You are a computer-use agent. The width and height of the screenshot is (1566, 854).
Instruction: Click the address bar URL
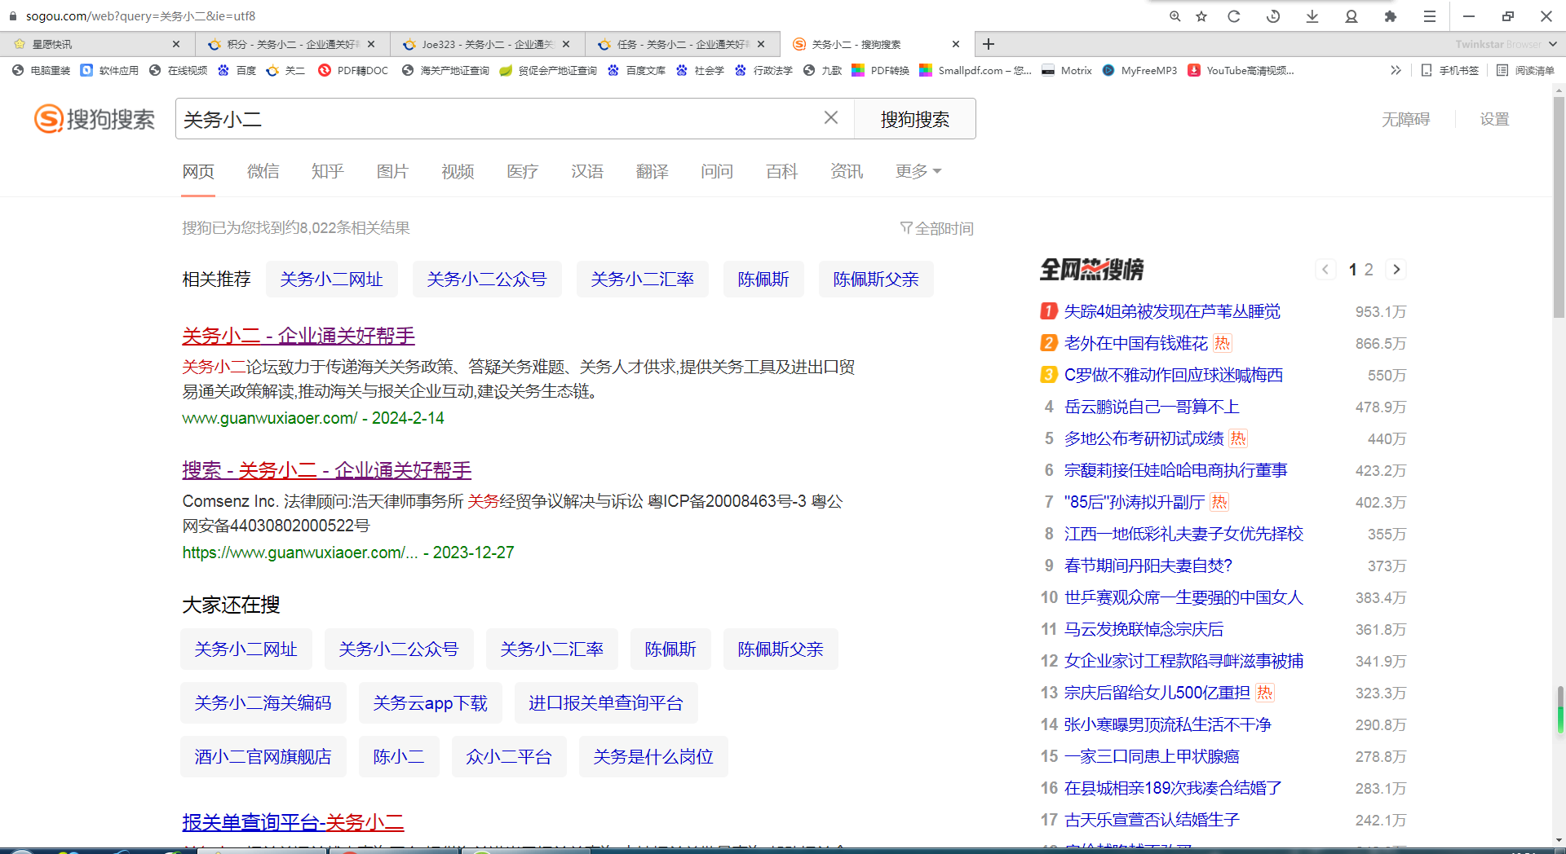coord(140,16)
